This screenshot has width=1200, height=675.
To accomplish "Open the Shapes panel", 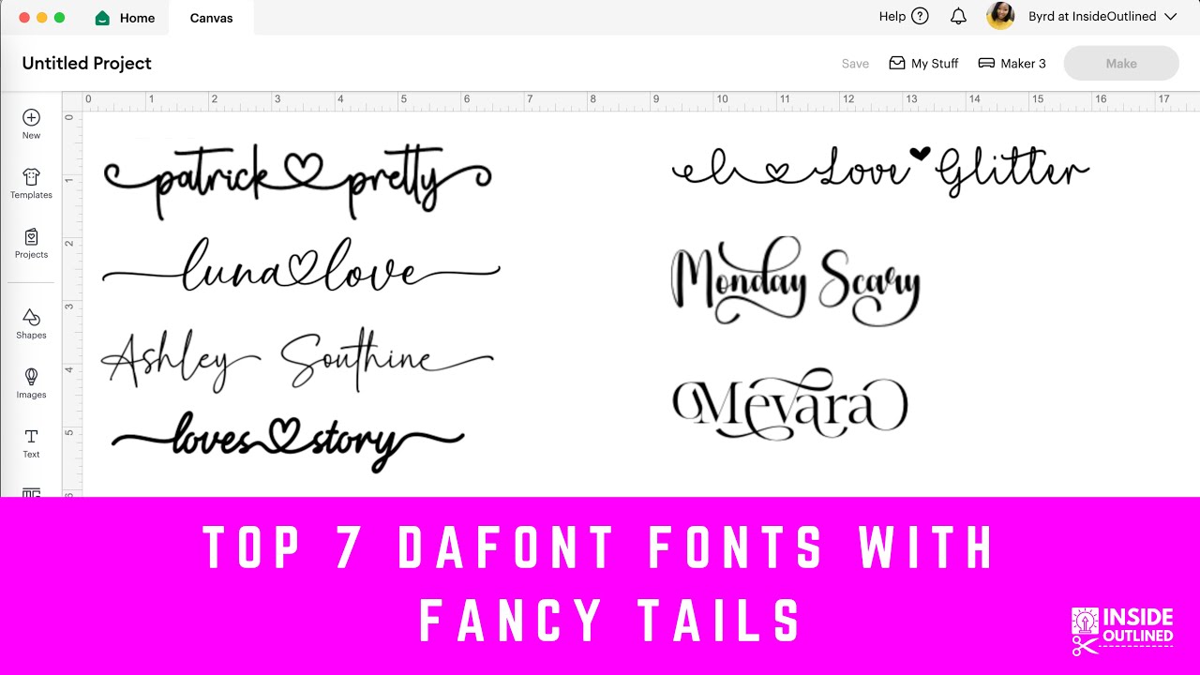I will [x=31, y=323].
